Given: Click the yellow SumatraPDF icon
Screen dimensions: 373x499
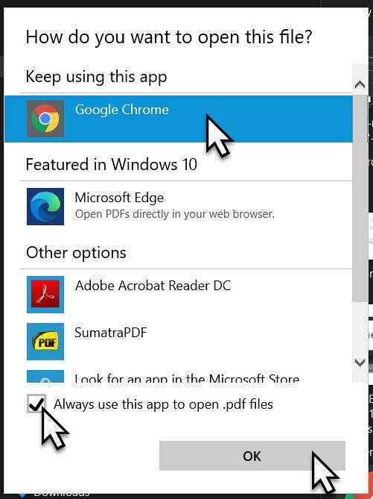Looking at the screenshot, I should click(x=45, y=342).
